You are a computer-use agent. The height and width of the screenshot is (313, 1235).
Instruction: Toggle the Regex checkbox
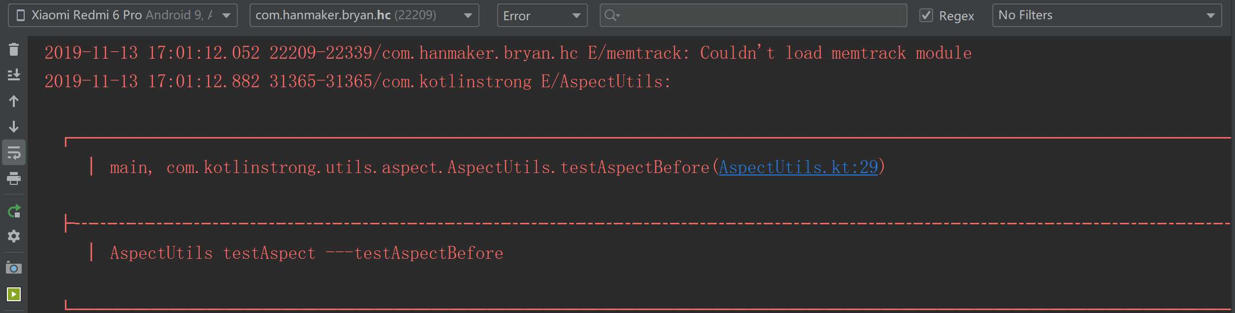[926, 15]
